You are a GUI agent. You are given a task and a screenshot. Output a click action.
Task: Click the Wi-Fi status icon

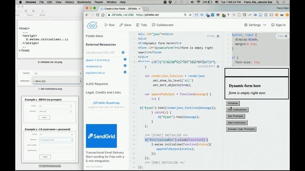coord(198,2)
